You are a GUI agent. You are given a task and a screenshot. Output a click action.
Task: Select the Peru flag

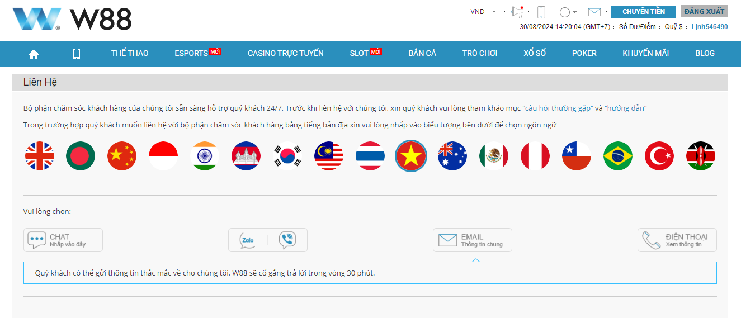535,156
